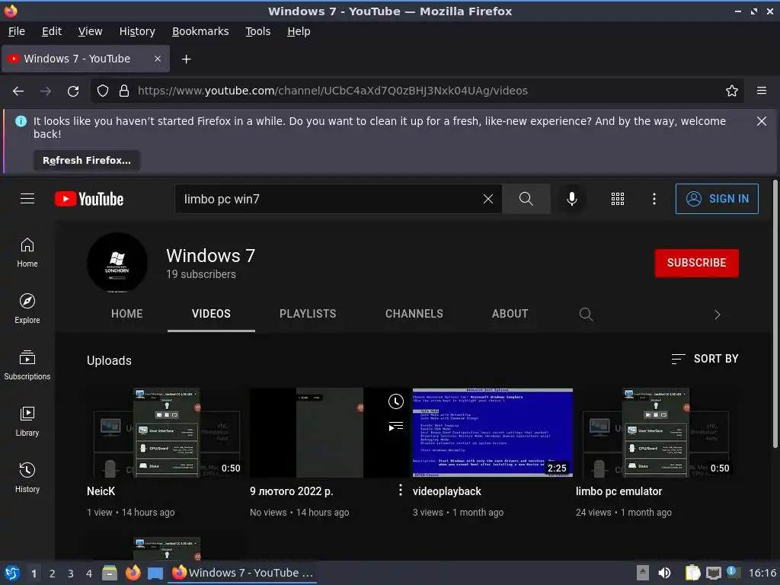Close the Windows 7 - YouTube tab

[x=157, y=59]
